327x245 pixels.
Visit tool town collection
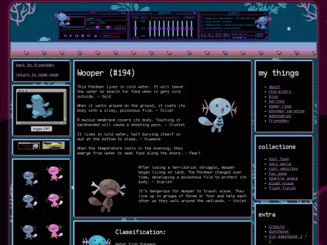[x=279, y=159]
